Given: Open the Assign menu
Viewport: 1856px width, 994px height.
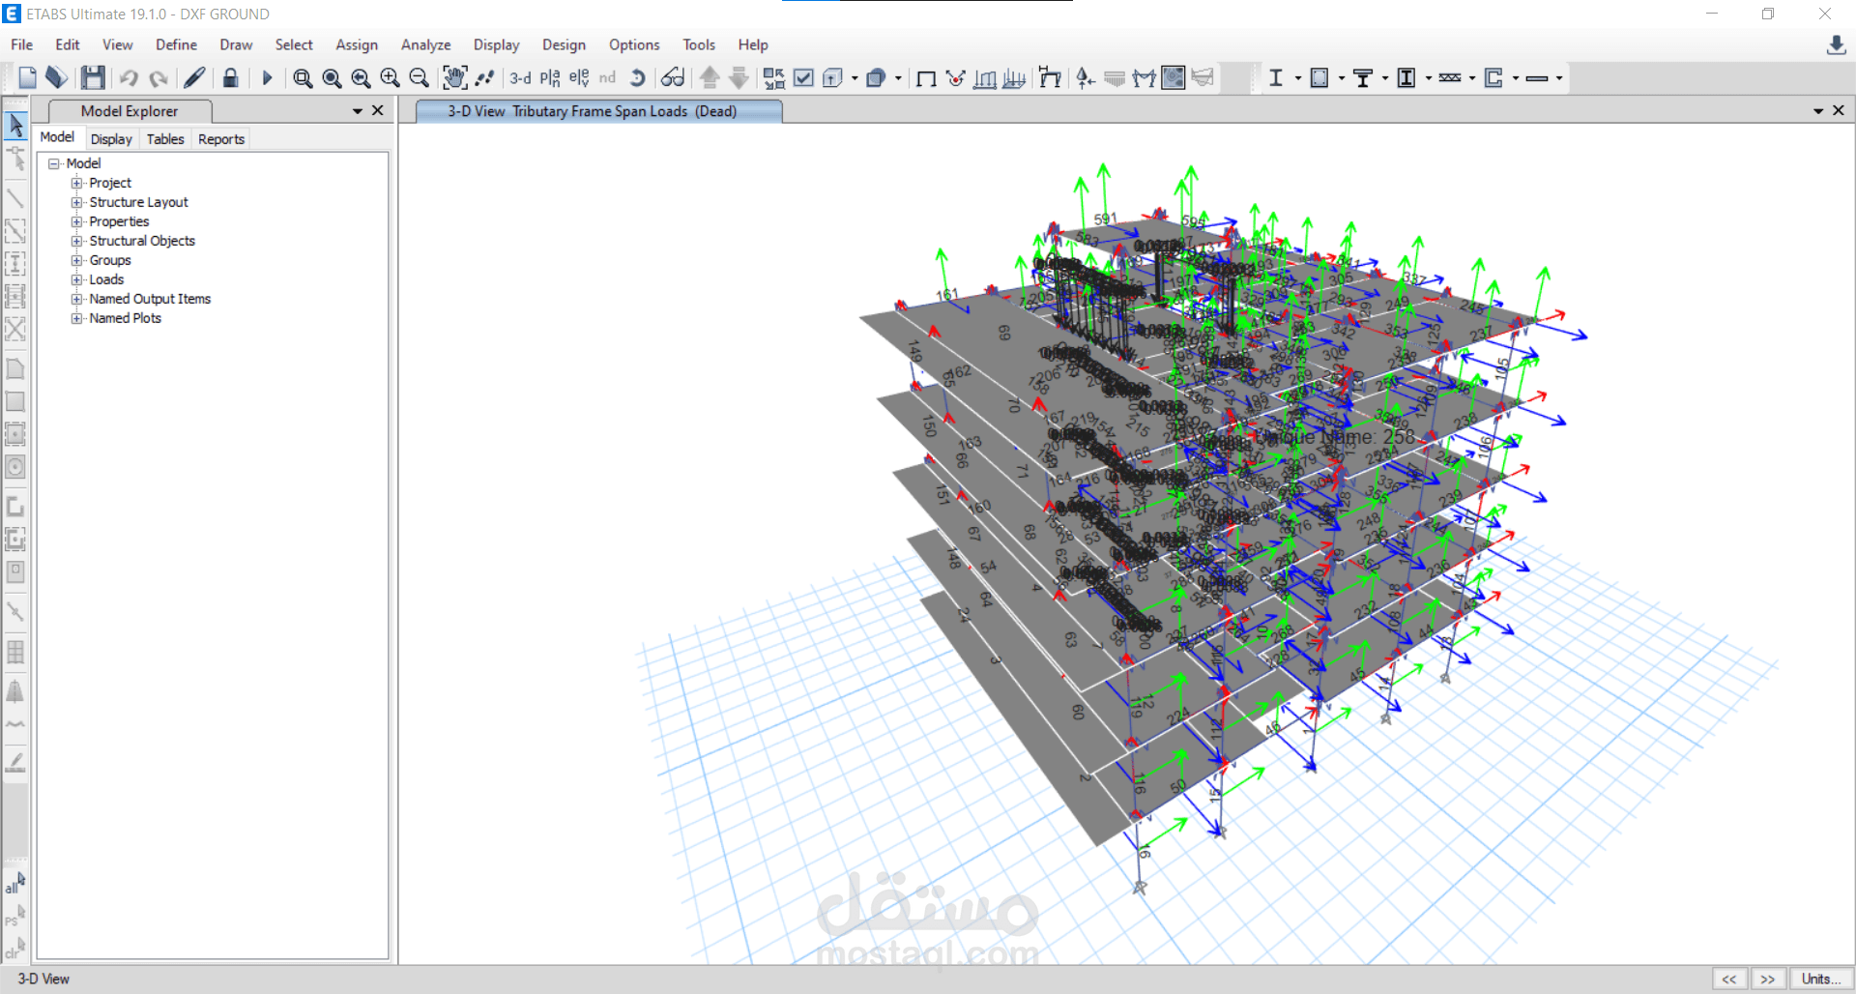Looking at the screenshot, I should point(357,44).
